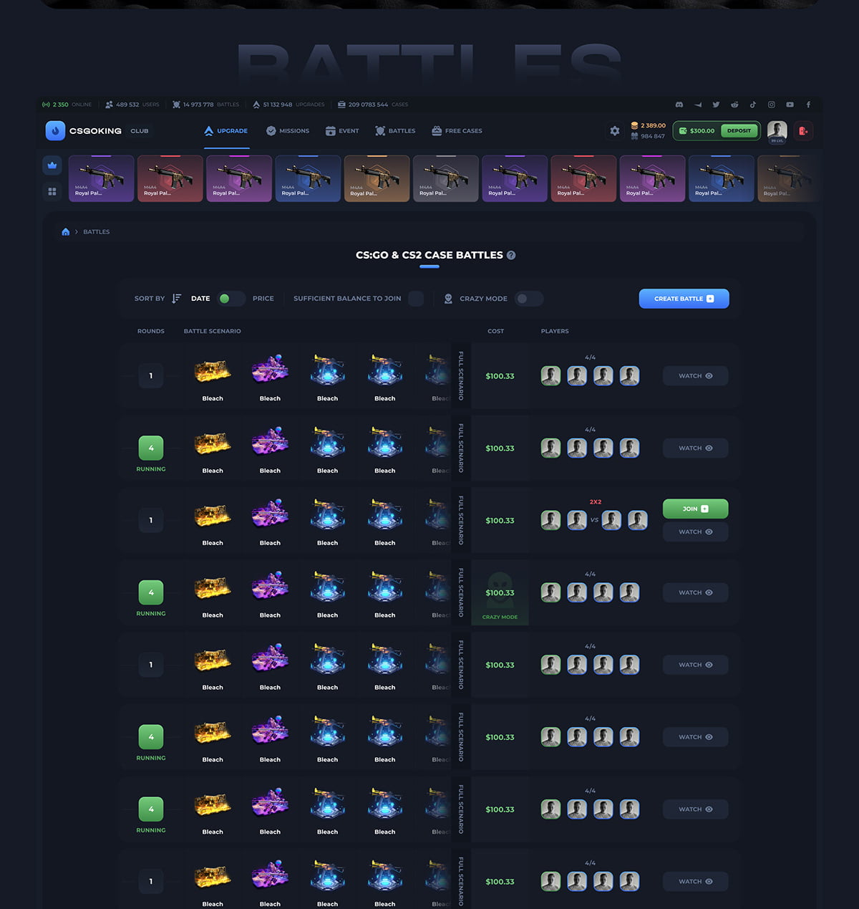
Task: Open the crown icon in sidebar
Action: 52,165
